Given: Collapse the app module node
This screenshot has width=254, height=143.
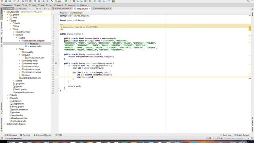Looking at the screenshot, I should (7, 20).
